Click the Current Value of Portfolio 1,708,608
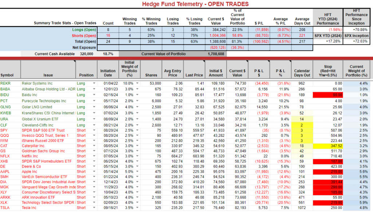 click(216, 54)
